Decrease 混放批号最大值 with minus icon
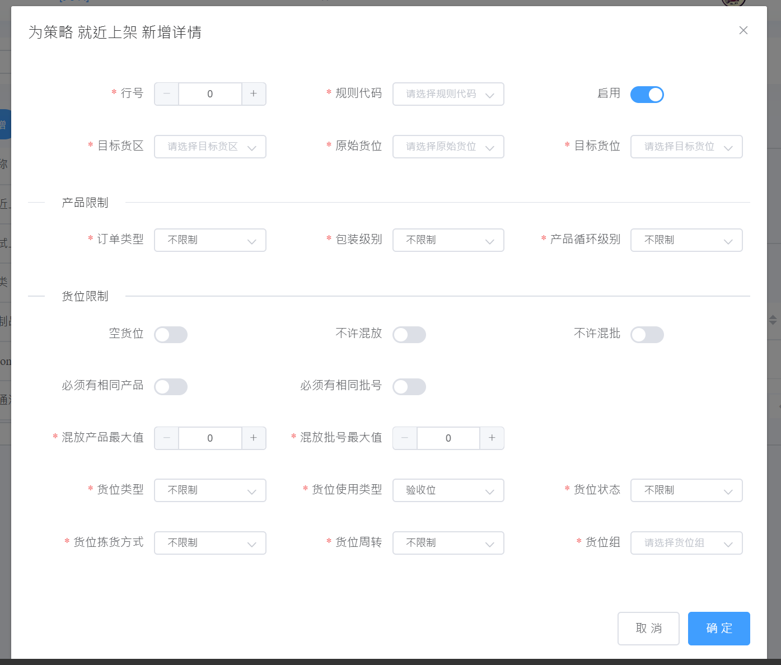 click(x=405, y=438)
